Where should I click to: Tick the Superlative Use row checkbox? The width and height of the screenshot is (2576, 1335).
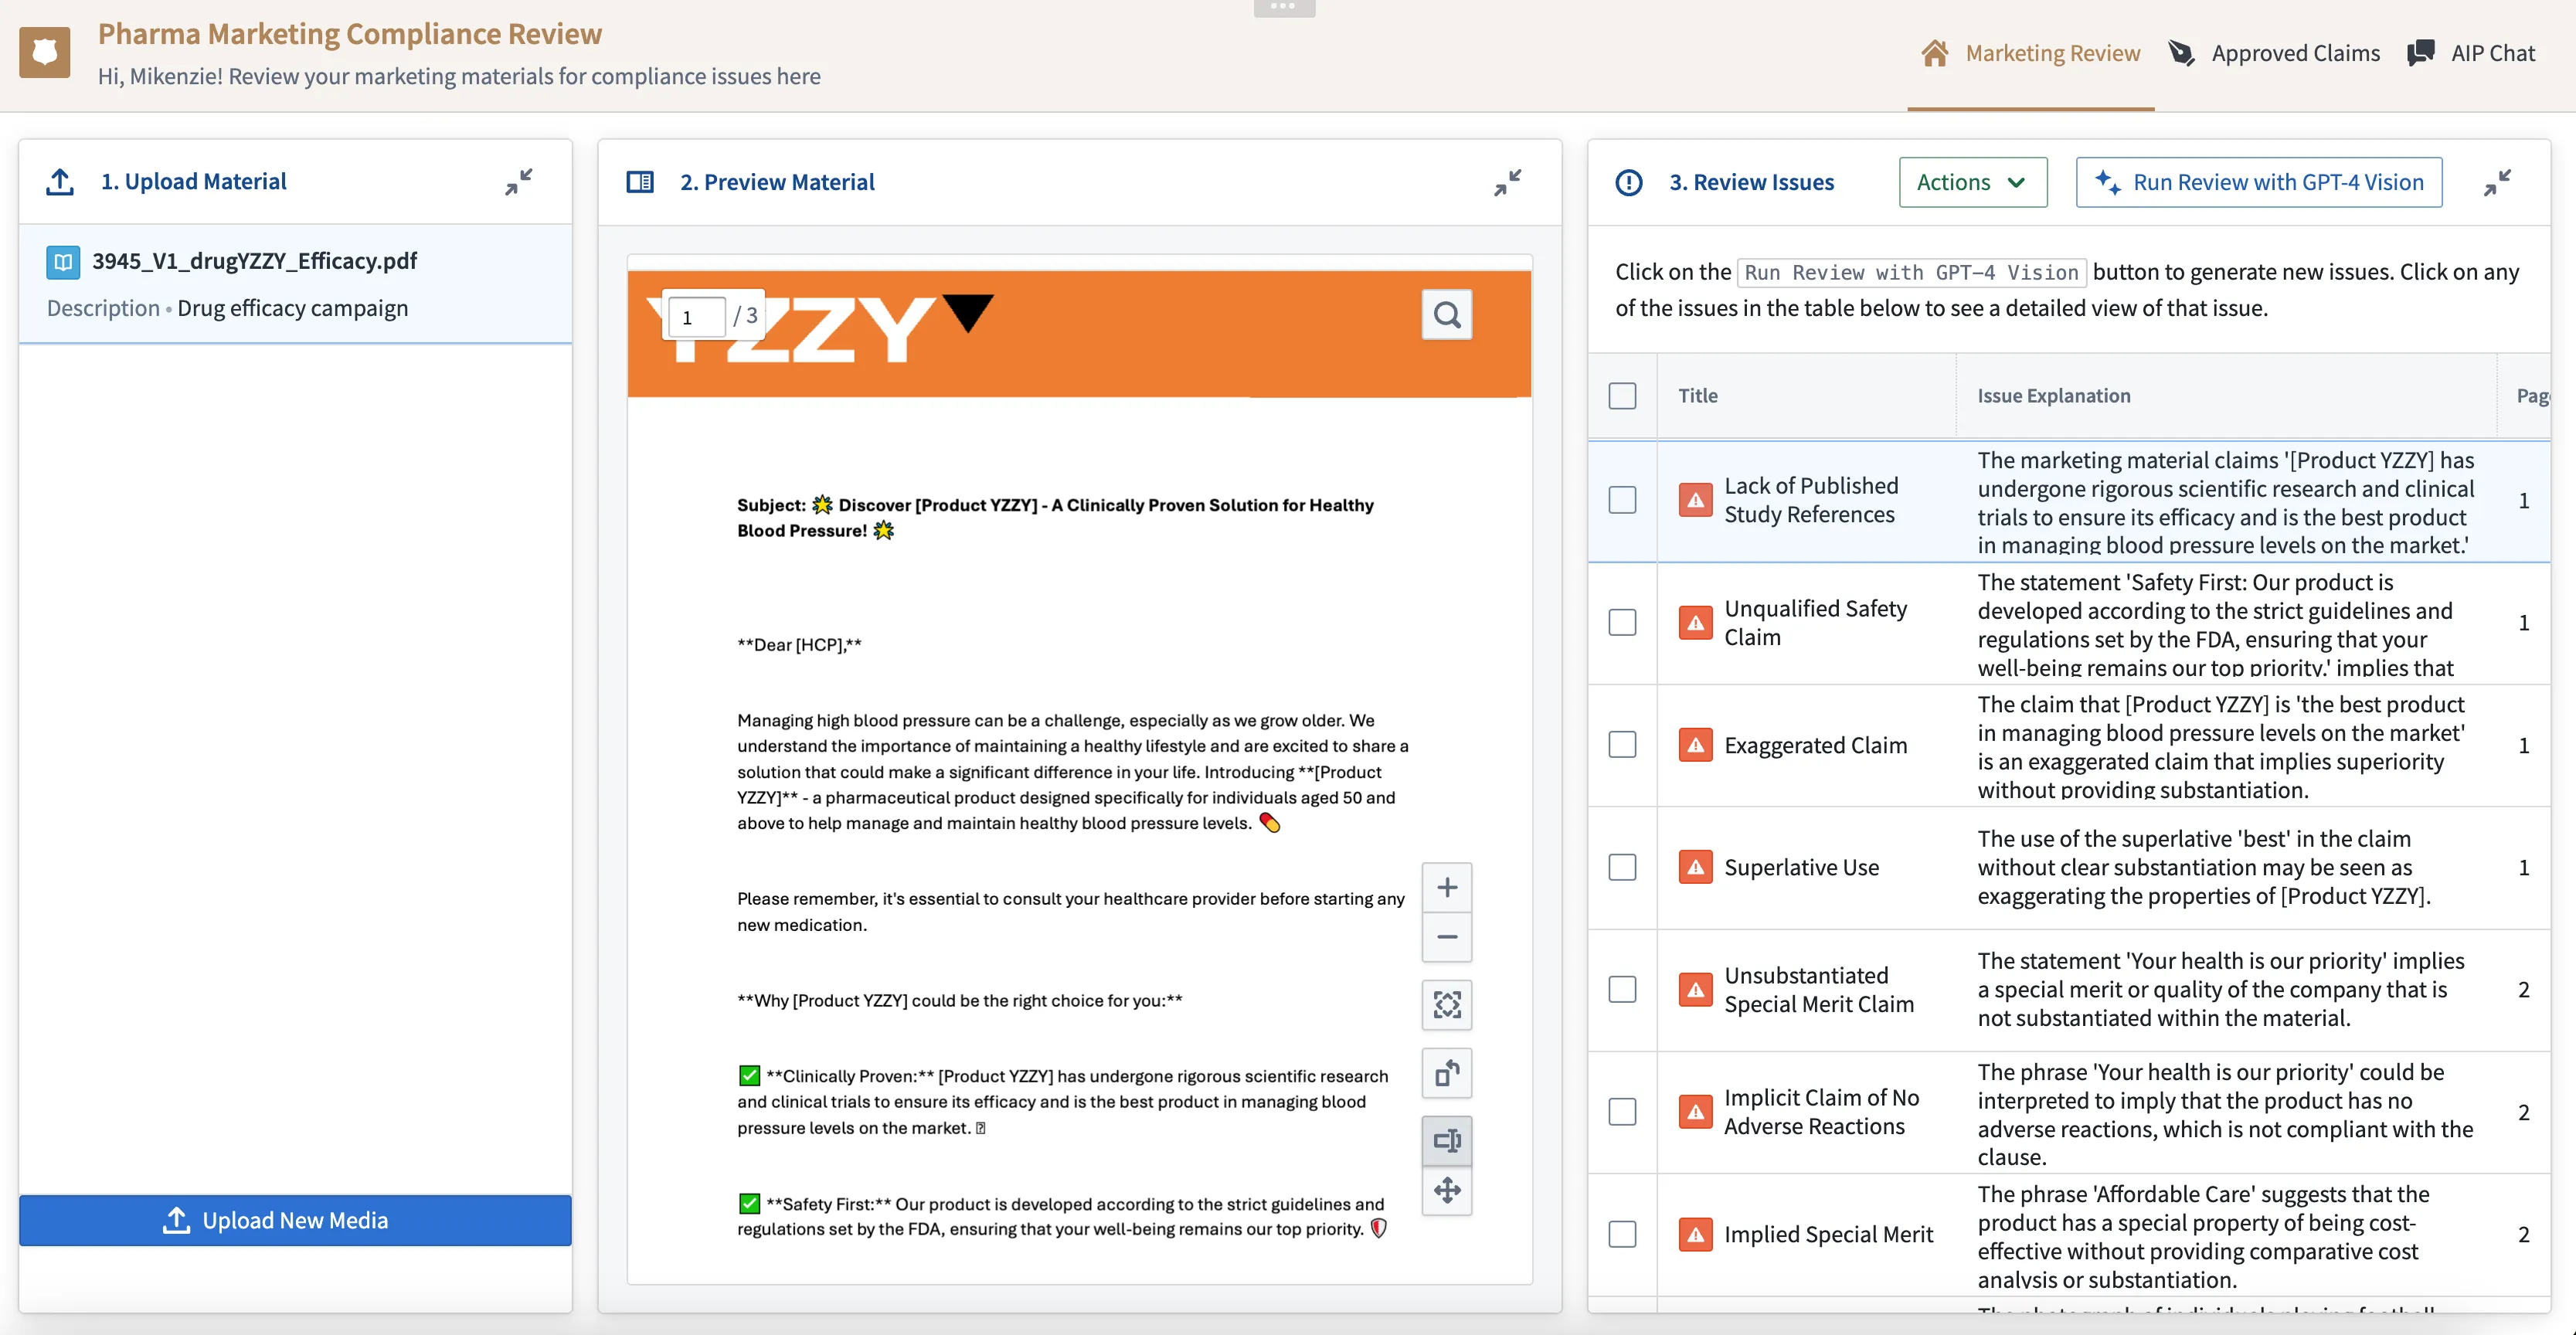1622,867
